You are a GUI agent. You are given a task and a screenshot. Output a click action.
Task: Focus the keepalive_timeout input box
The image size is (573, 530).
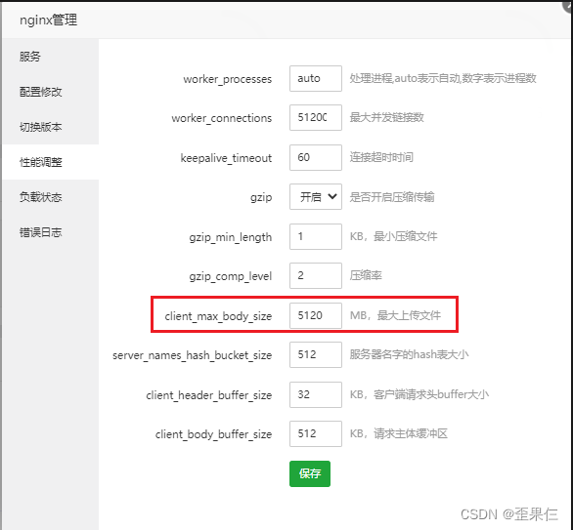(x=316, y=157)
